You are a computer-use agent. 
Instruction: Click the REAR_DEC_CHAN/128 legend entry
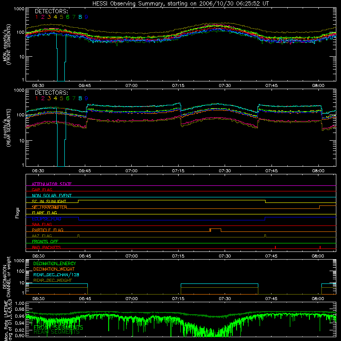(56, 275)
